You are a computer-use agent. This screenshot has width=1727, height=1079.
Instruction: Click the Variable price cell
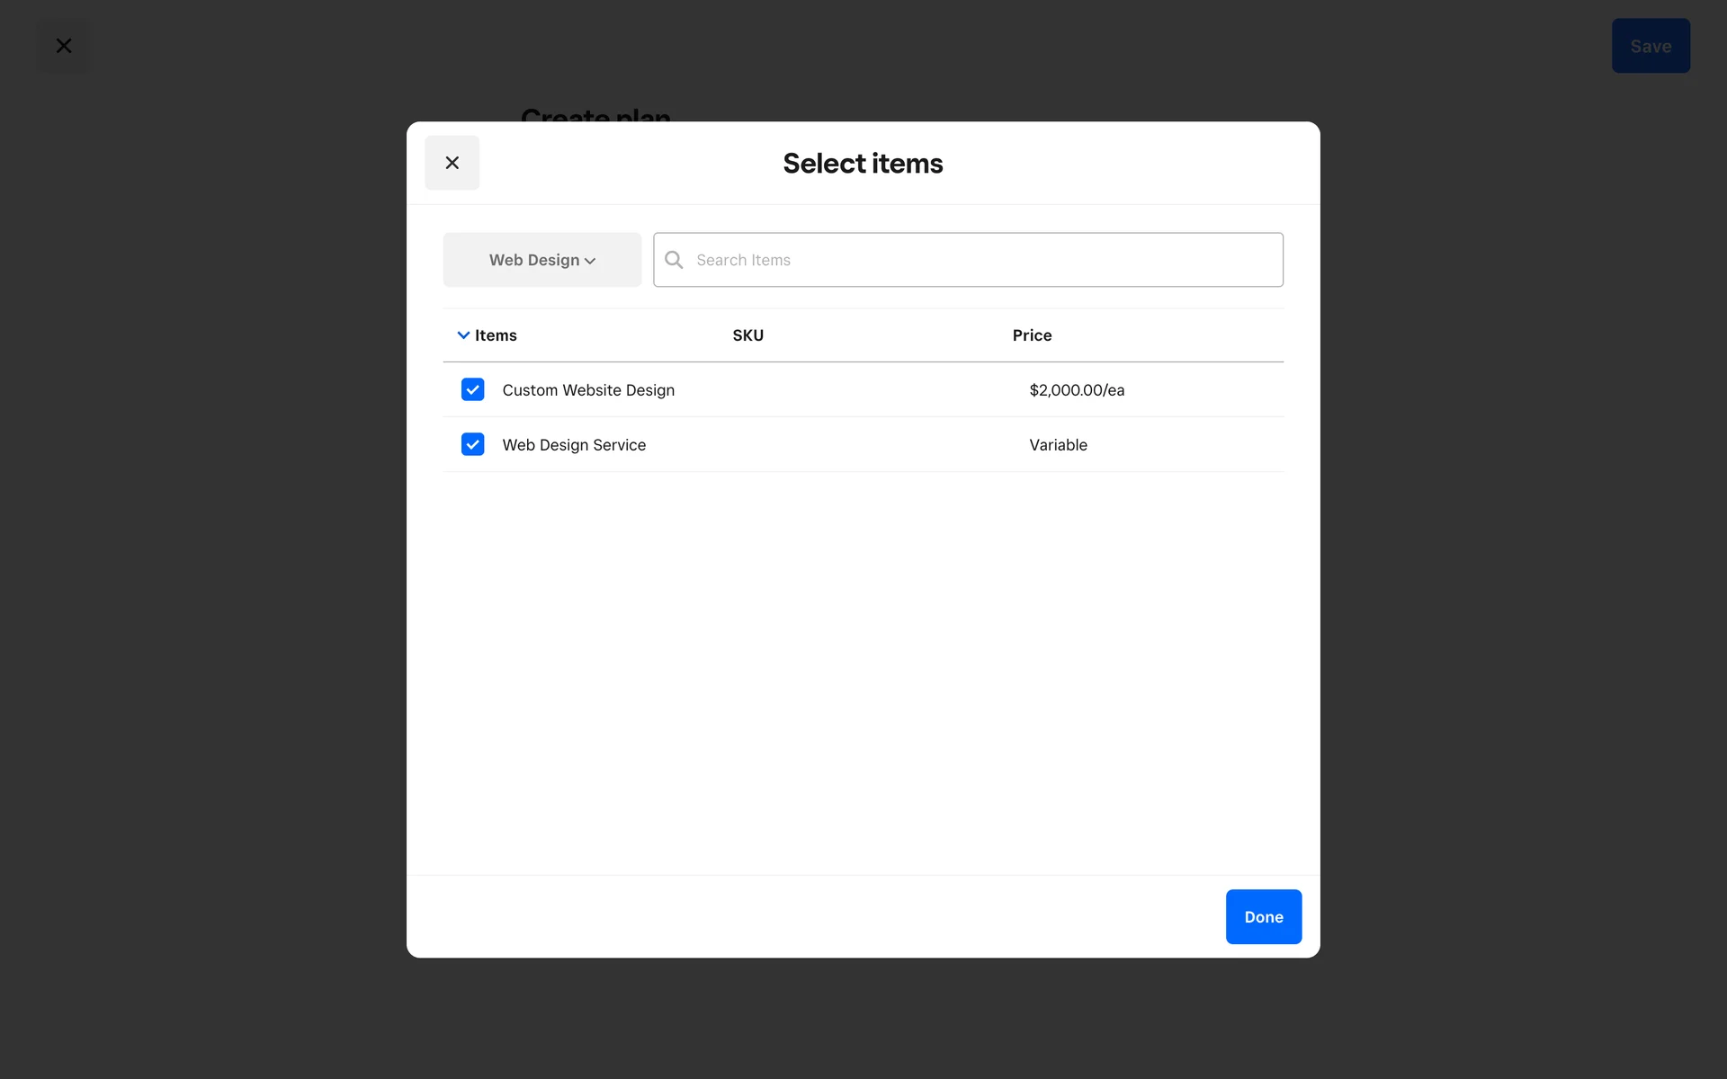(1058, 445)
